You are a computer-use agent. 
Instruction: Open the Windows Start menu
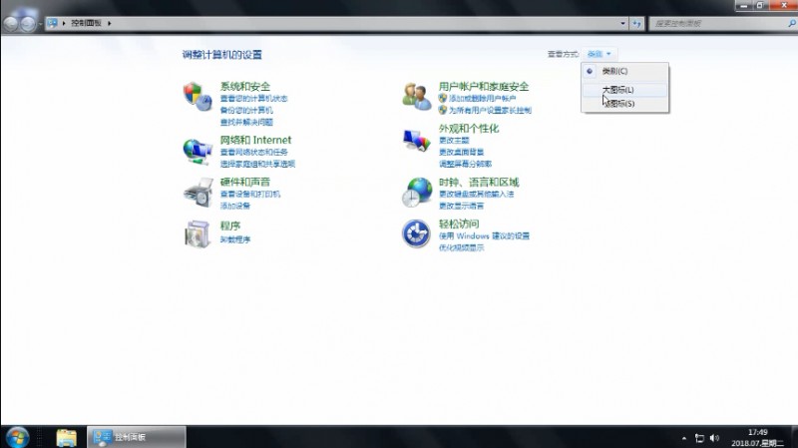[17, 437]
